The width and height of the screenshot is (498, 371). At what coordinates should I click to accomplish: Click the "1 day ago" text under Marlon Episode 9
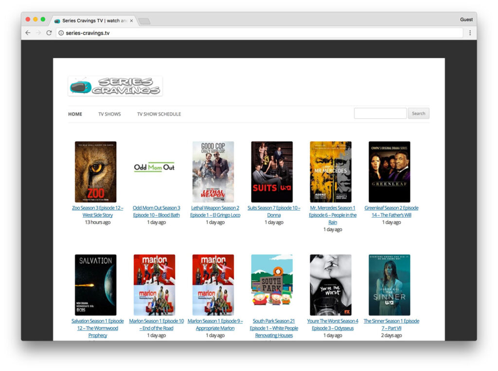(215, 335)
